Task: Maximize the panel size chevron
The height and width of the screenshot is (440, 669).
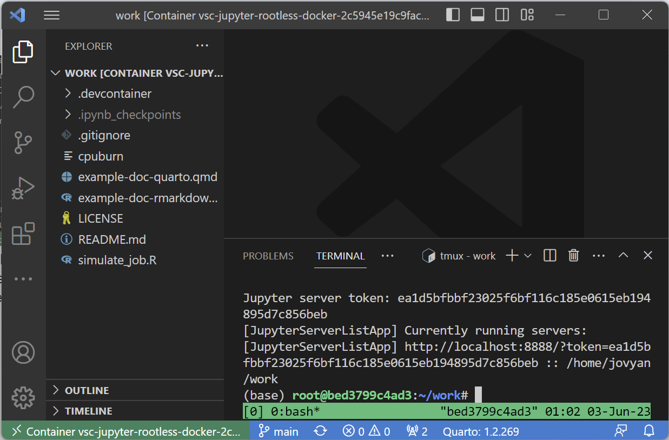Action: tap(623, 256)
